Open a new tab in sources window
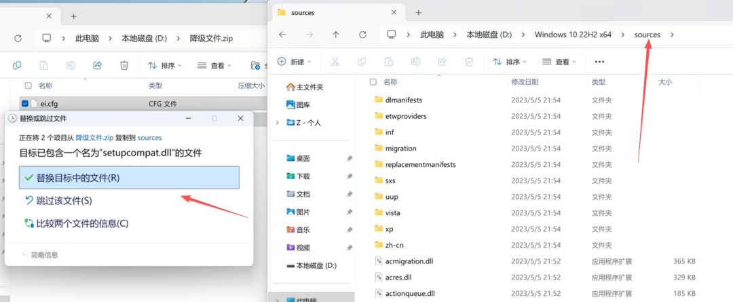This screenshot has height=302, width=733. pyautogui.click(x=419, y=12)
